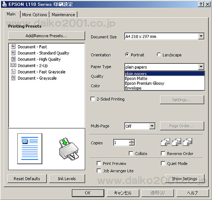
Task: Click the question mark help title button
Action: (x=201, y=4)
